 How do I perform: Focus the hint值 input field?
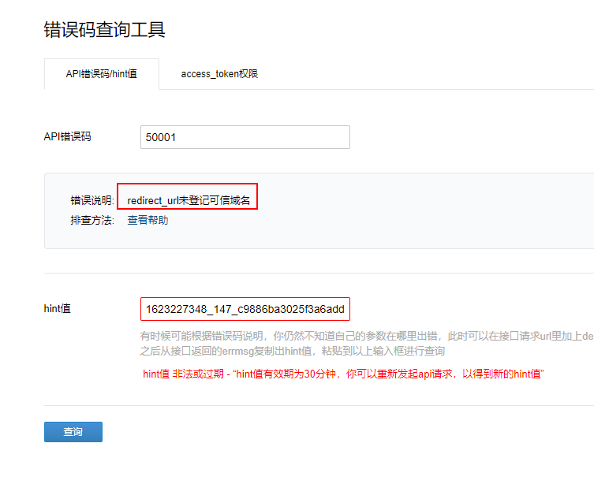coord(245,309)
